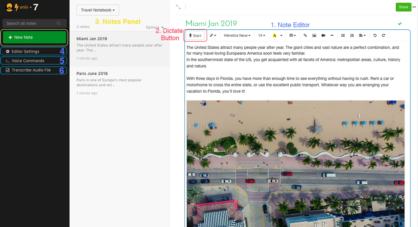Apply unordered bullet list formatting
Image resolution: width=418 pixels, height=227 pixels.
coord(343,35)
